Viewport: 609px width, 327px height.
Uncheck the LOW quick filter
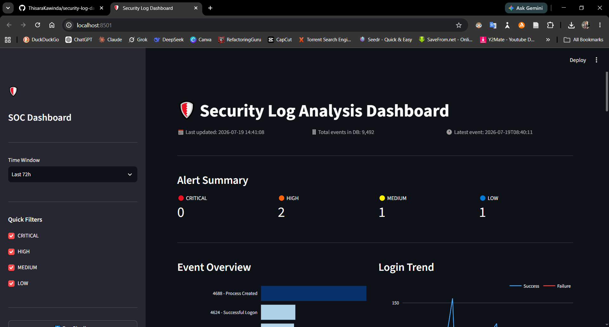(11, 284)
